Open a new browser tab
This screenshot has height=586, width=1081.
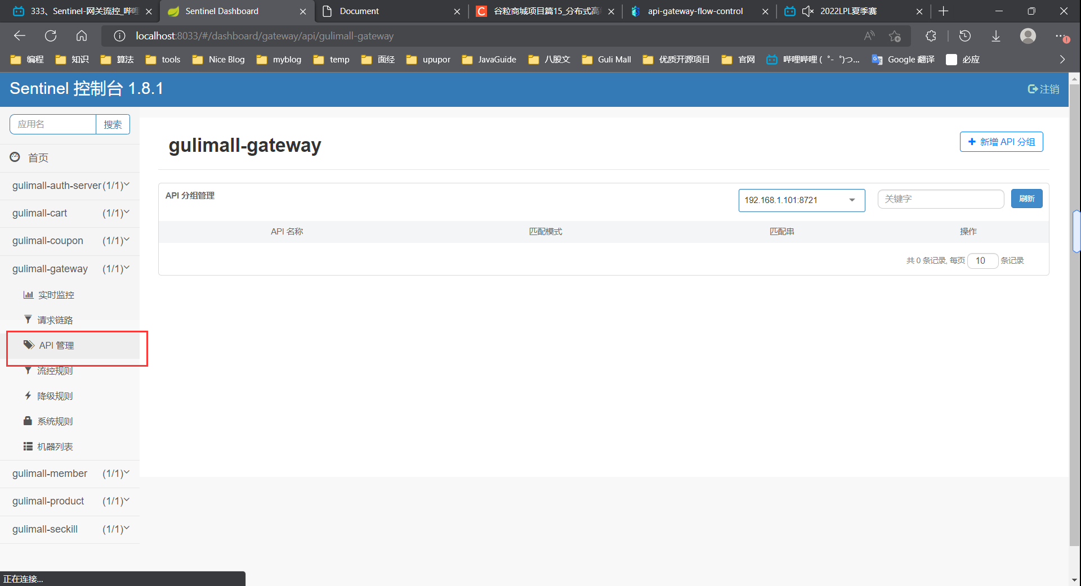pos(944,11)
